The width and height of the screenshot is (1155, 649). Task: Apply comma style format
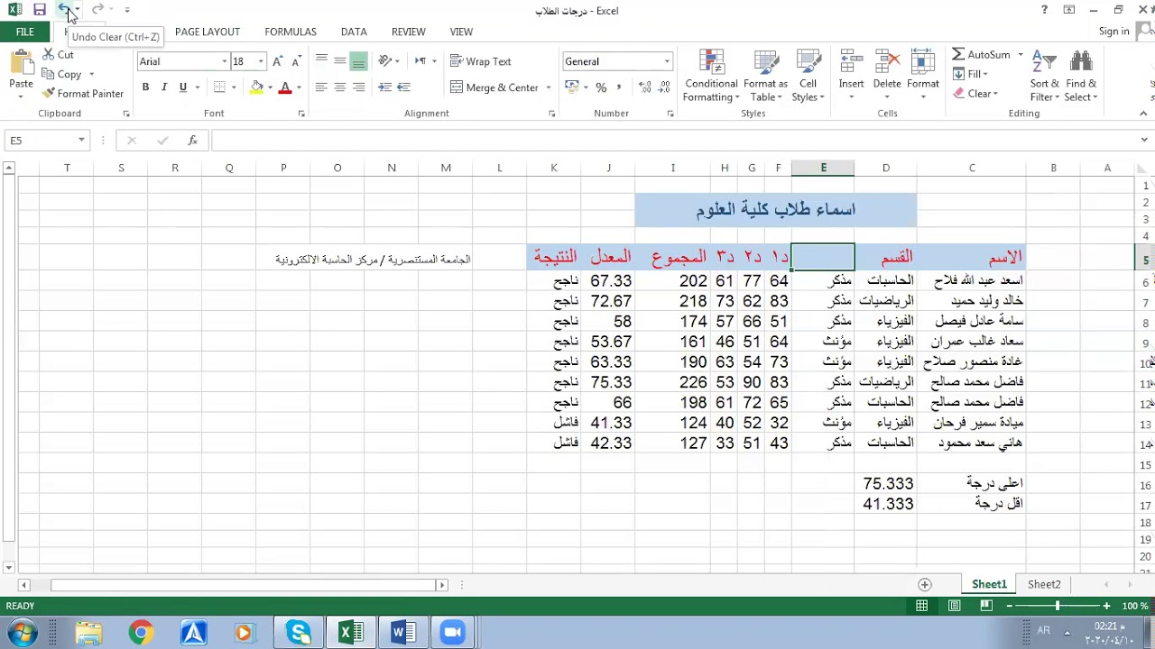[620, 87]
